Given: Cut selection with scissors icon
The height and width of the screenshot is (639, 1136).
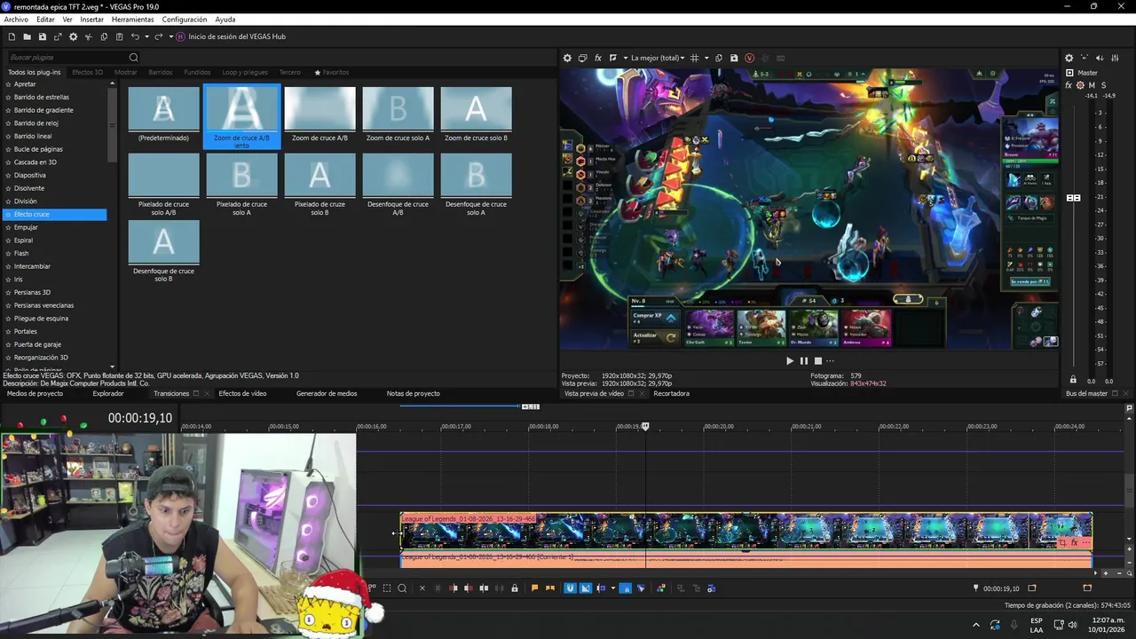Looking at the screenshot, I should pyautogui.click(x=88, y=36).
